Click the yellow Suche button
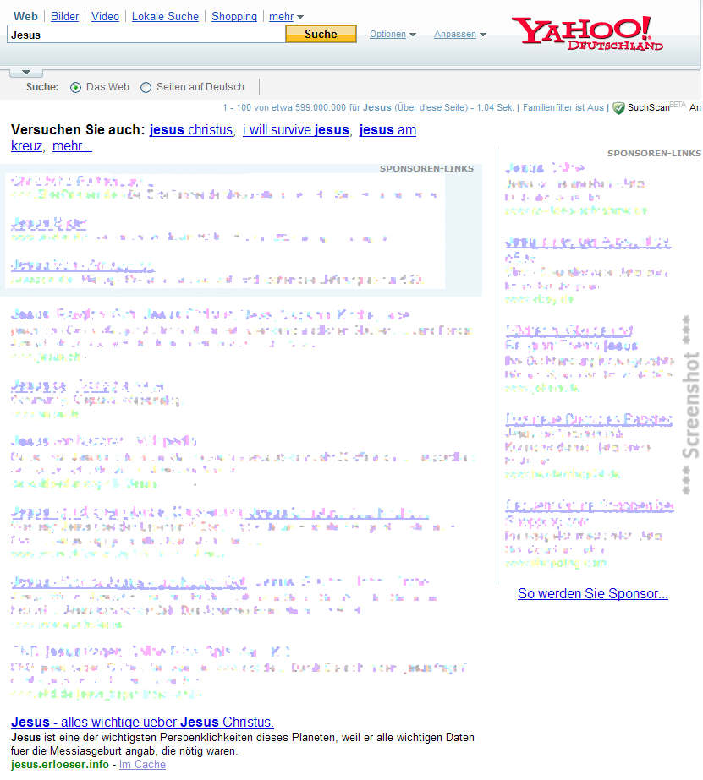 [x=321, y=34]
